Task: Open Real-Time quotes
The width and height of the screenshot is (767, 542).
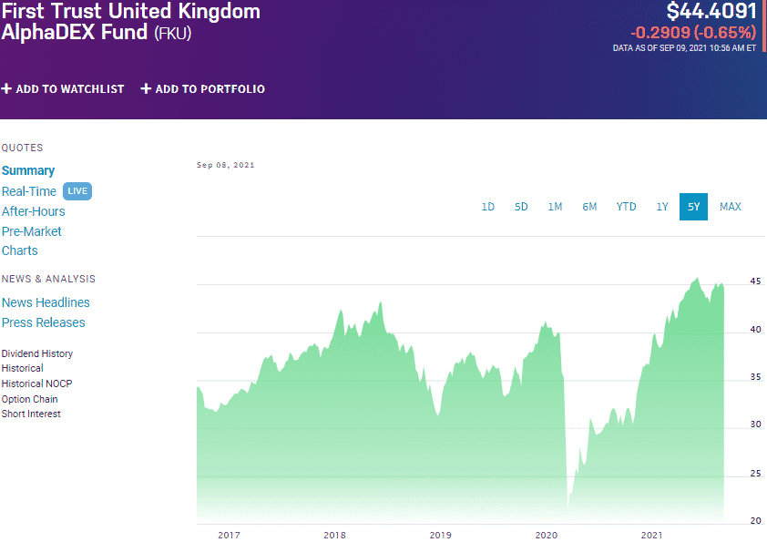Action: tap(27, 191)
